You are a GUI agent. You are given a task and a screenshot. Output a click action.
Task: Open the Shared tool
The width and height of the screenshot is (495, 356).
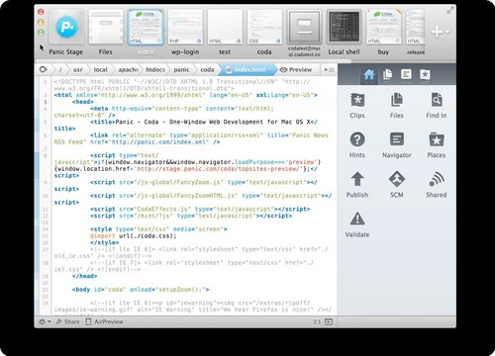pos(437,185)
